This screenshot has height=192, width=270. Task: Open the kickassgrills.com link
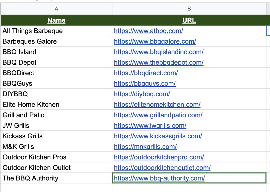coord(158,136)
